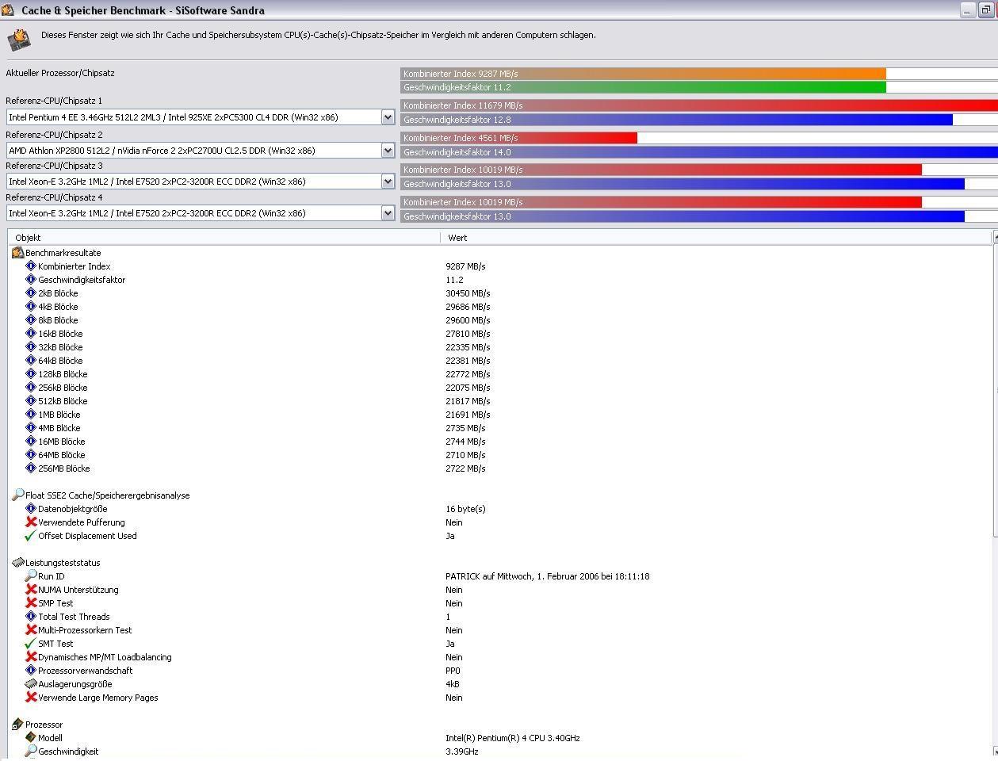Click the 64kB Blöcke row icon

pyautogui.click(x=31, y=361)
